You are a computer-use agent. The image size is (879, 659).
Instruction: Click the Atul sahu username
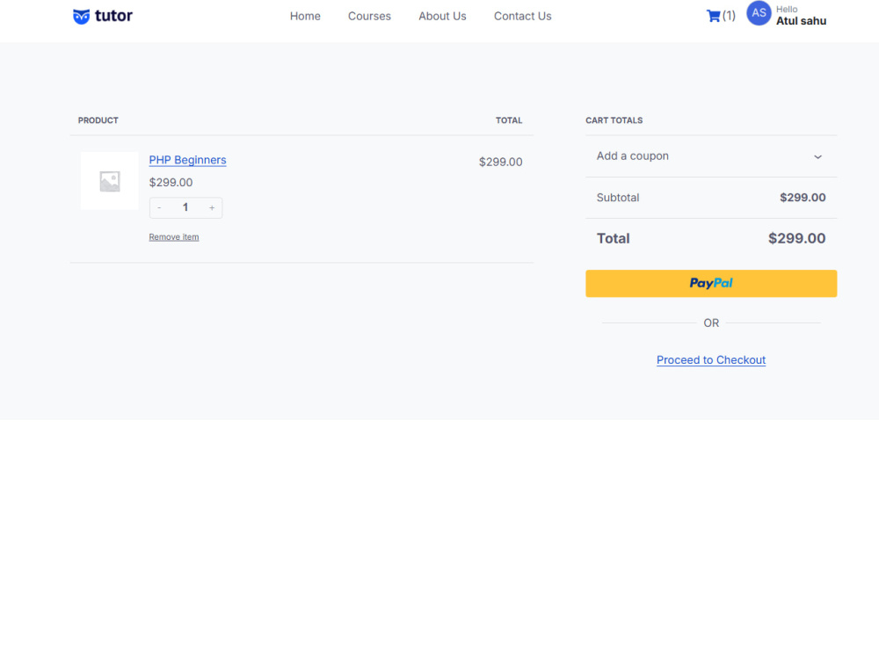tap(801, 21)
